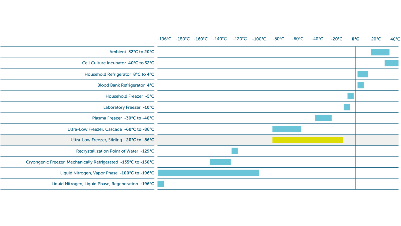Viewport: 401px width, 226px height.
Task: Click the -60°C axis label
Action: pyautogui.click(x=297, y=39)
